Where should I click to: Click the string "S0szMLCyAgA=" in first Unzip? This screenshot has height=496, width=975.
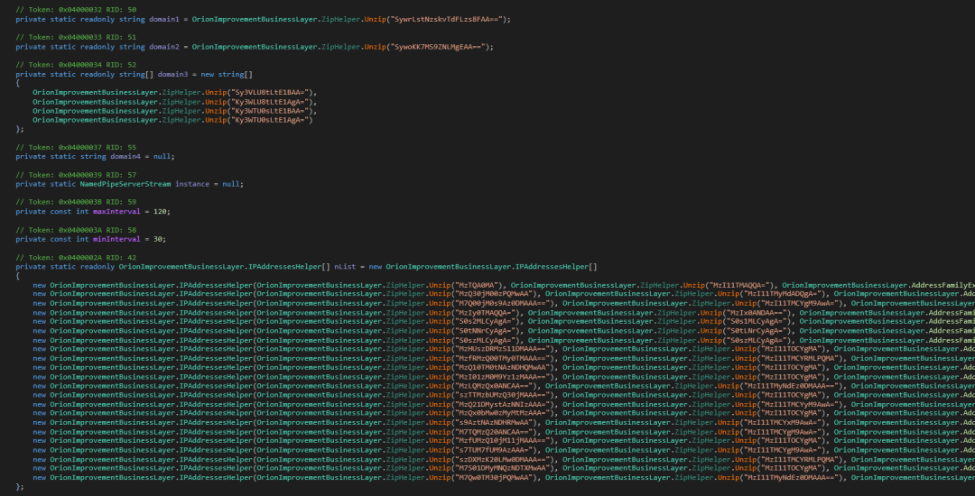pyautogui.click(x=484, y=340)
